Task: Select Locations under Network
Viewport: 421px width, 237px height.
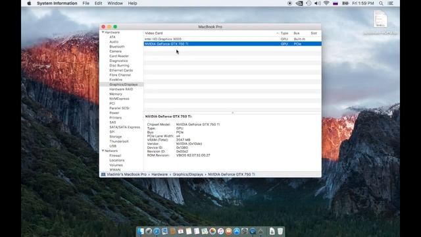Action: pos(117,161)
